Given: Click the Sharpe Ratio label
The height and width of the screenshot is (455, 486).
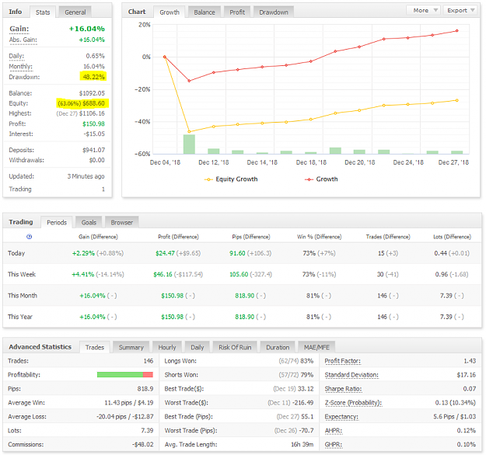Looking at the screenshot, I should point(343,389).
